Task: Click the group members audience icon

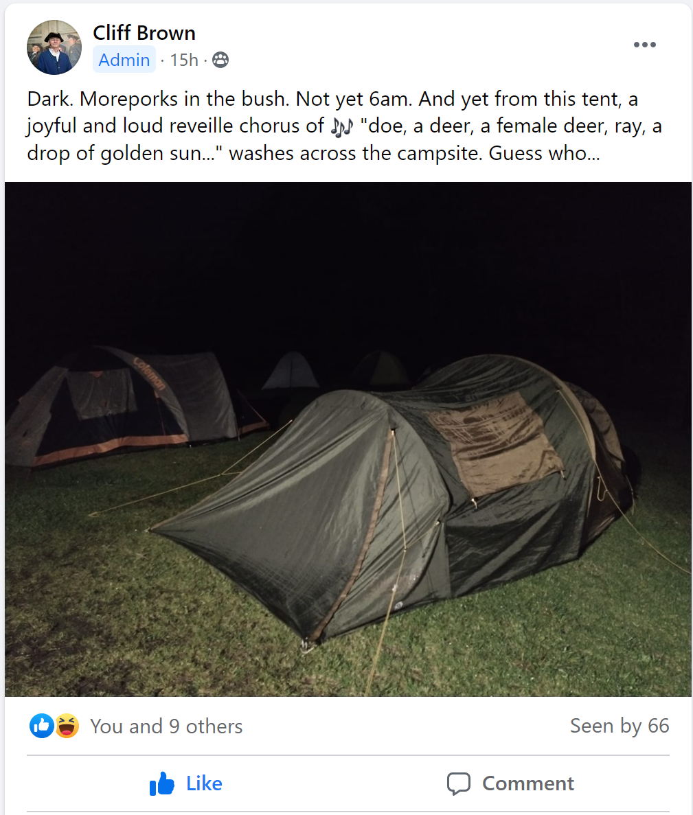Action: pyautogui.click(x=220, y=60)
